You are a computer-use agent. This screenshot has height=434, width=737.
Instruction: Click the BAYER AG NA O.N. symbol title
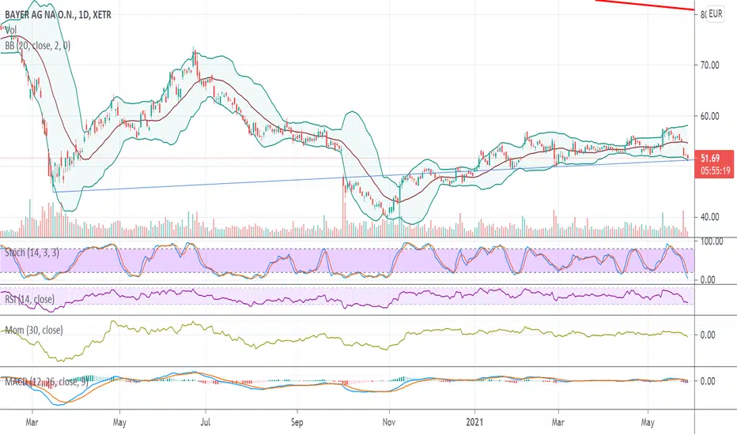pyautogui.click(x=58, y=15)
